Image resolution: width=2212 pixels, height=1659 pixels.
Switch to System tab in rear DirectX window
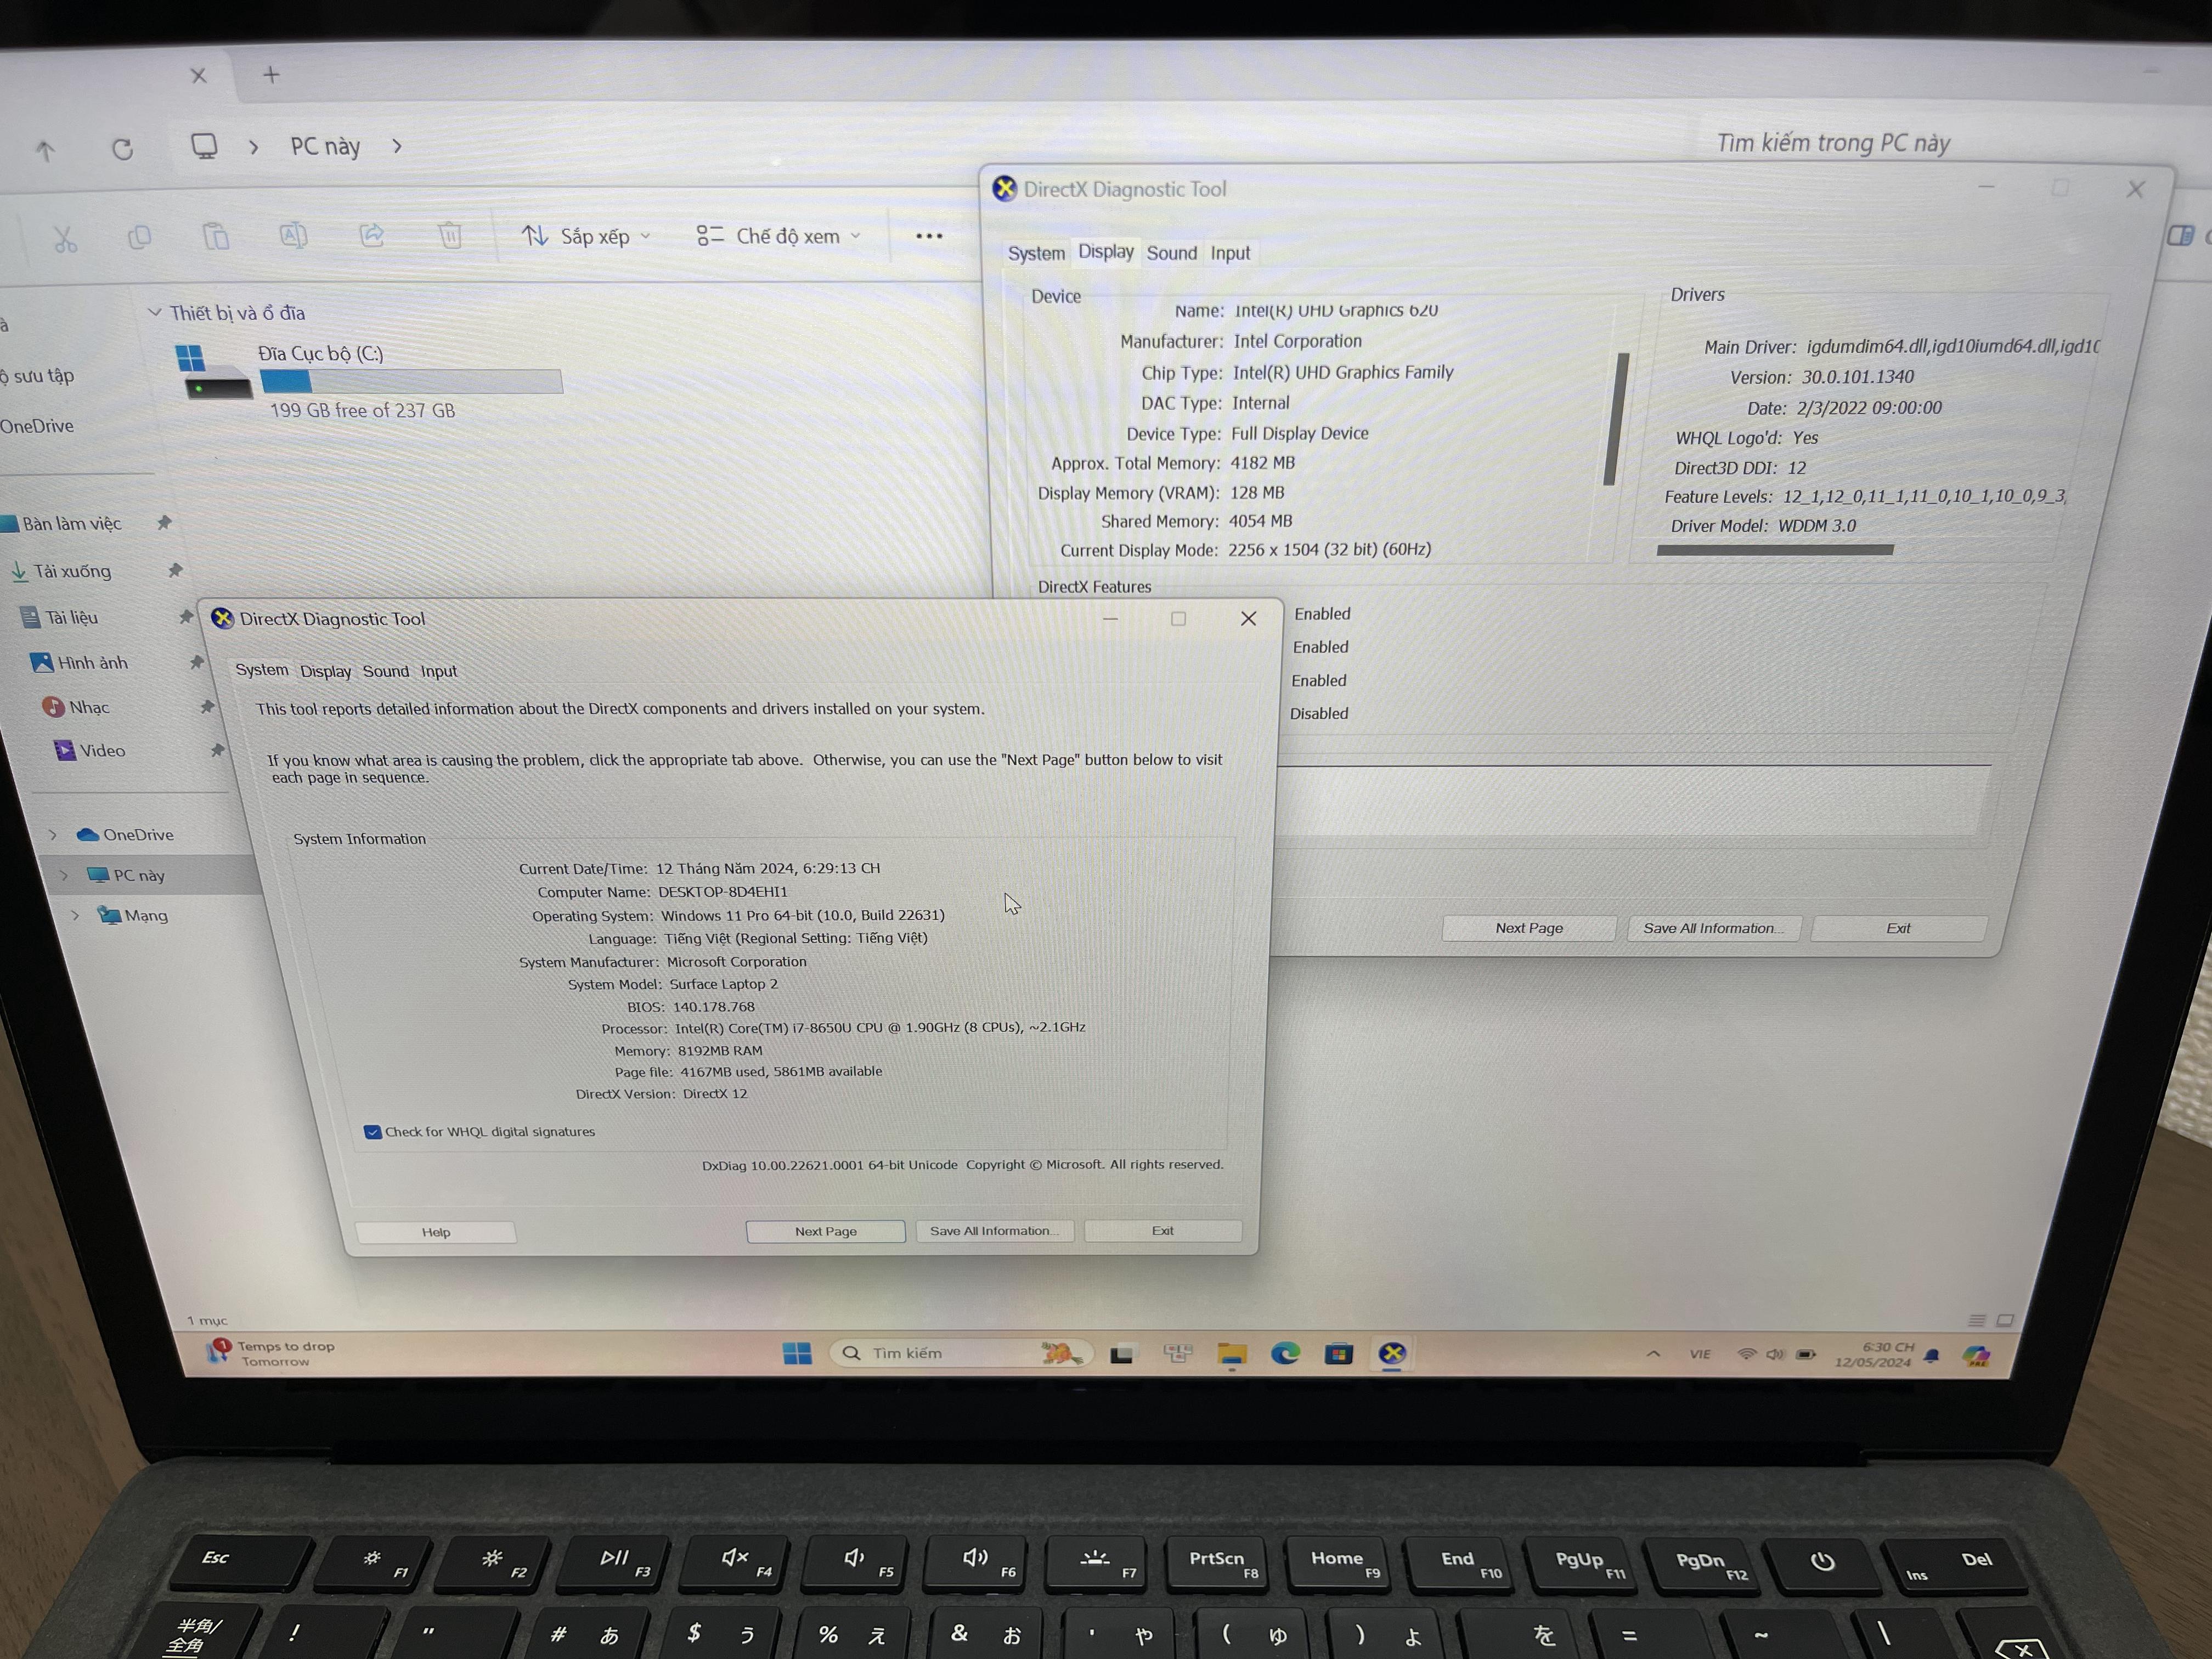click(1036, 253)
